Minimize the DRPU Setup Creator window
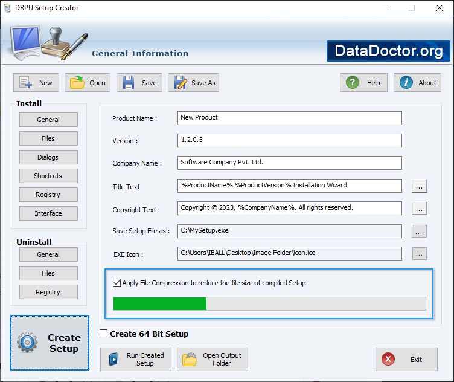The image size is (454, 382). 385,8
